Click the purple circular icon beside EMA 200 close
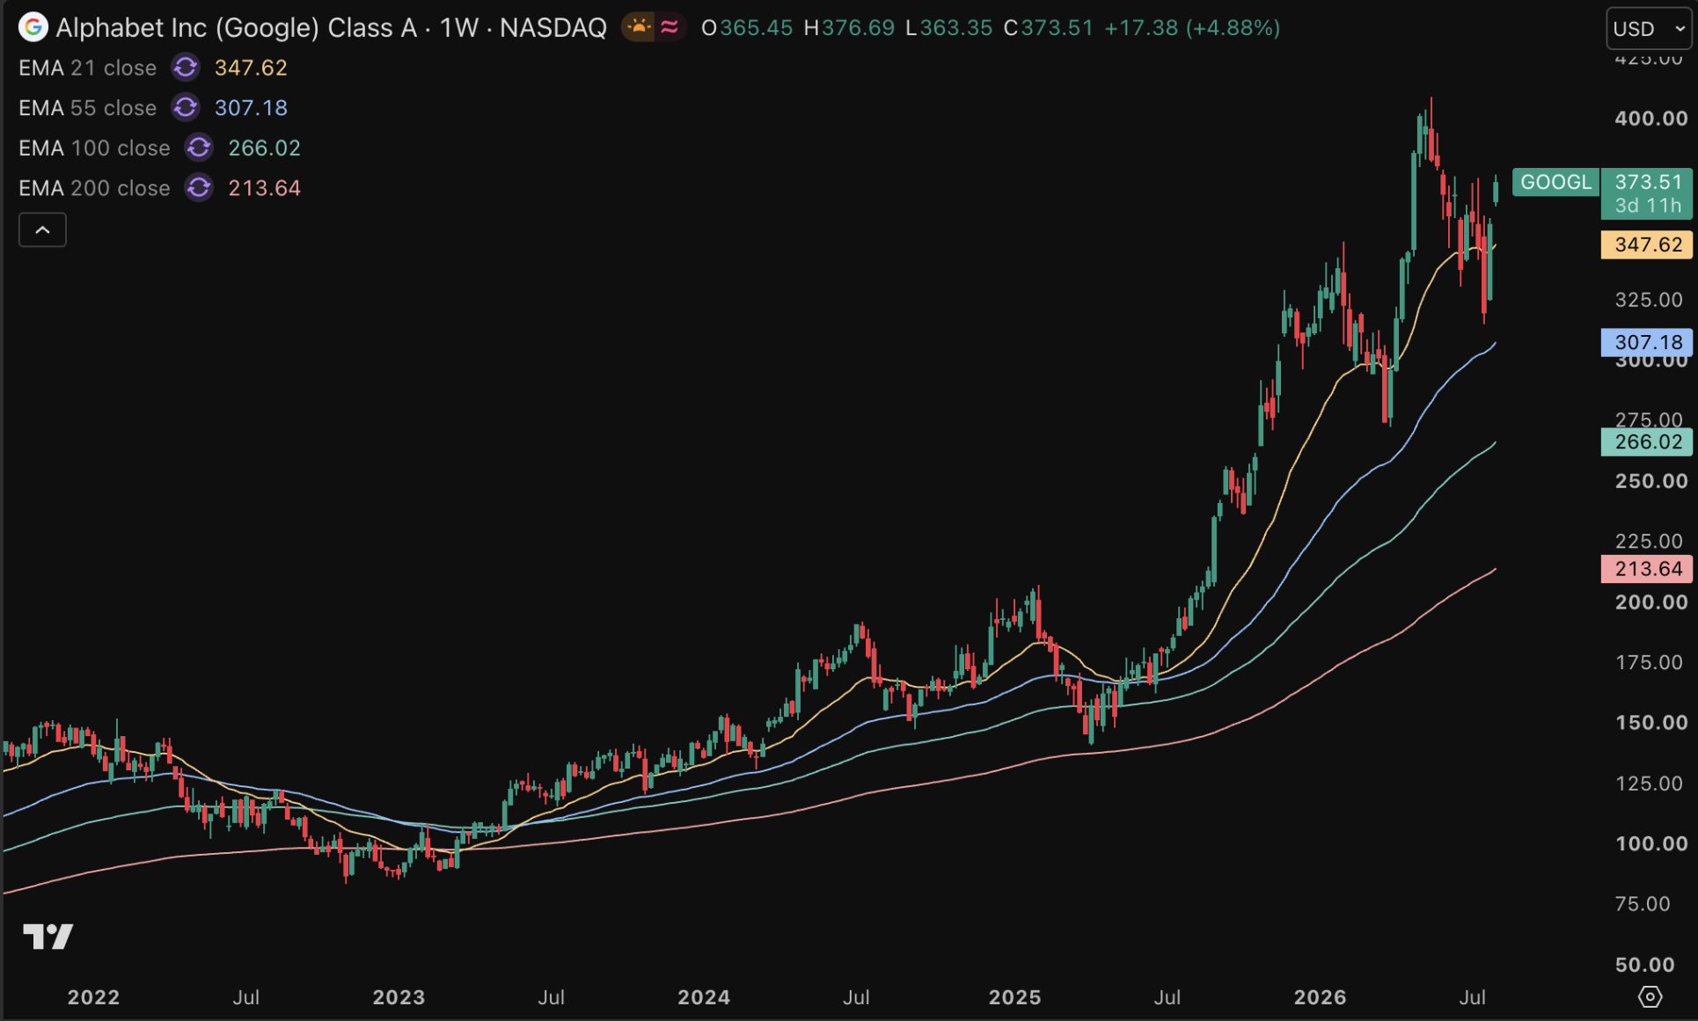The width and height of the screenshot is (1698, 1021). [x=199, y=188]
